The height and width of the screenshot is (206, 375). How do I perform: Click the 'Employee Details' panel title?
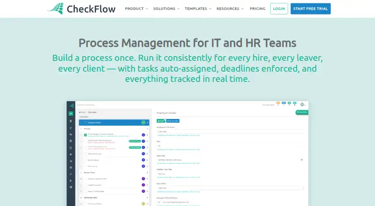[x=166, y=113]
